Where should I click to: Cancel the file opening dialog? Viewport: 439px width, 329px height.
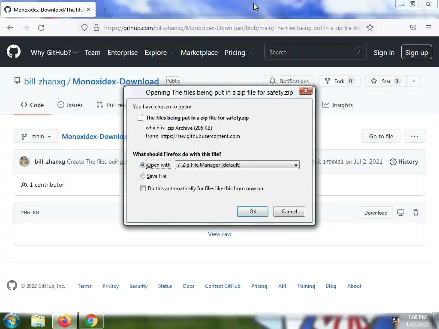click(289, 212)
